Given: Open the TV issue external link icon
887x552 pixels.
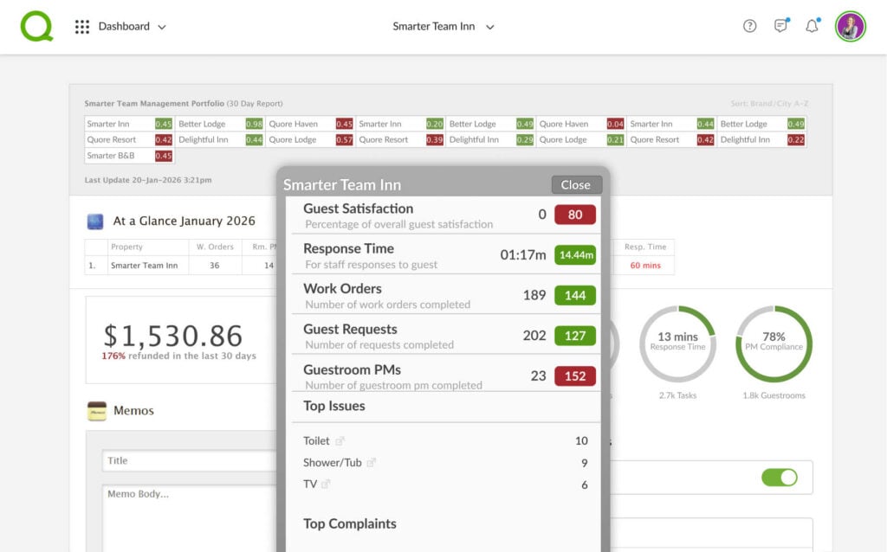Looking at the screenshot, I should pyautogui.click(x=326, y=485).
